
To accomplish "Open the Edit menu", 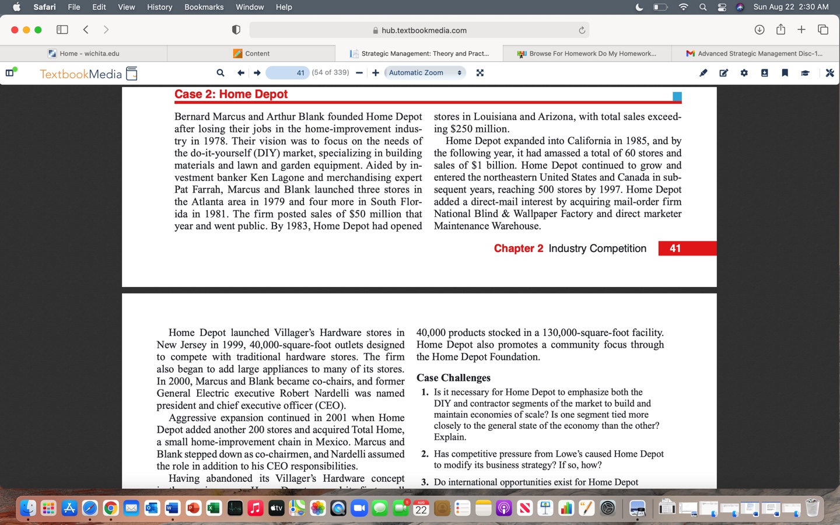I will pos(99,7).
